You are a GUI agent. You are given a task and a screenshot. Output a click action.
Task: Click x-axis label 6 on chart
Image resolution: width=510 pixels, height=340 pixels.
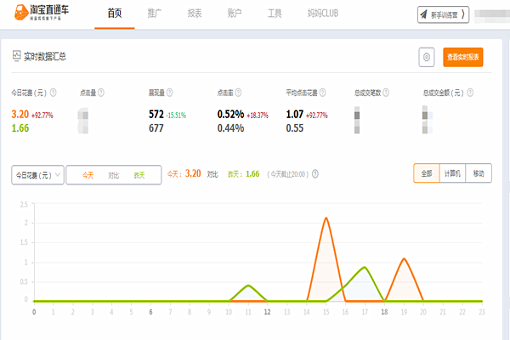[x=150, y=312]
